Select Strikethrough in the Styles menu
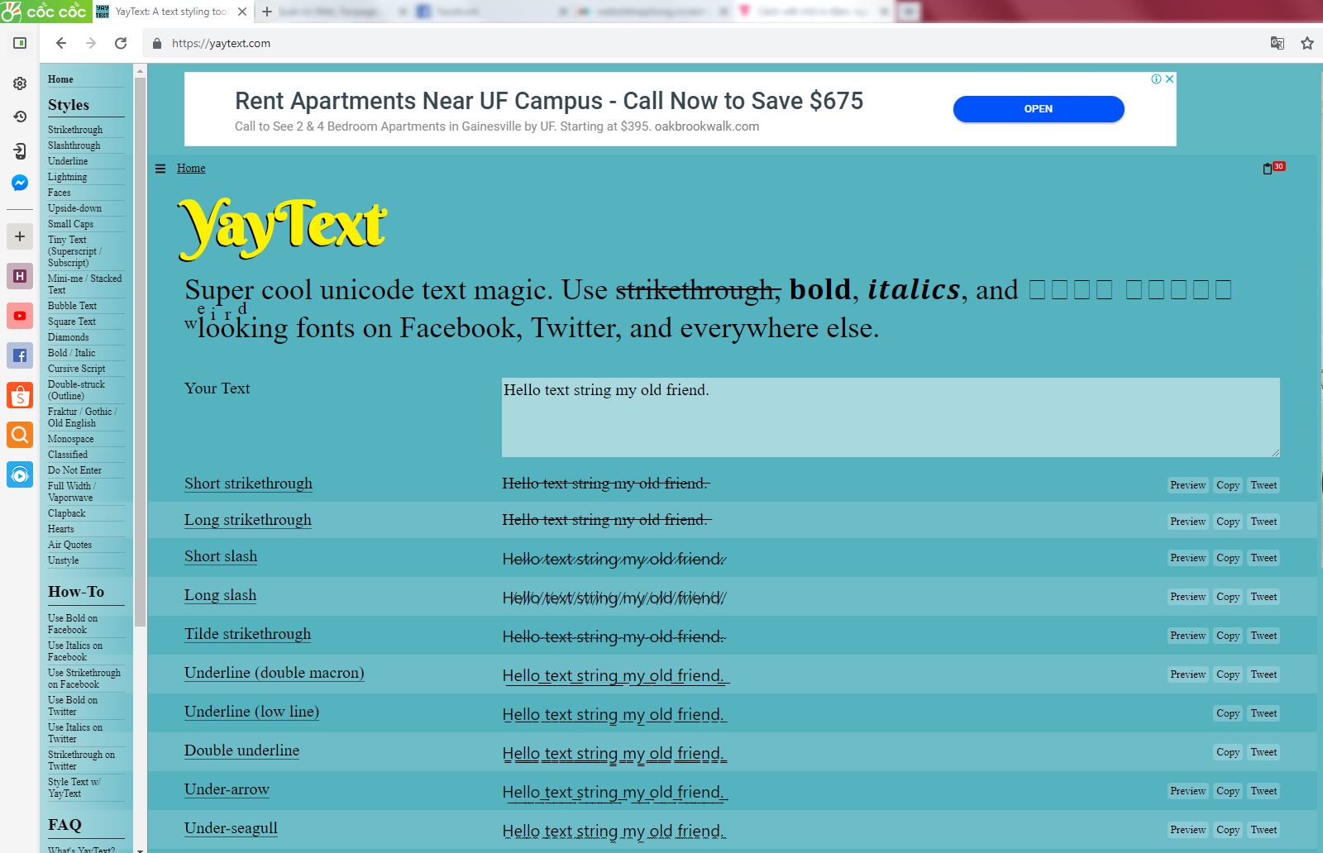 [75, 130]
